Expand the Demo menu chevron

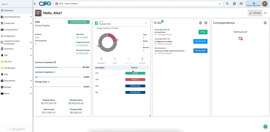point(31,93)
